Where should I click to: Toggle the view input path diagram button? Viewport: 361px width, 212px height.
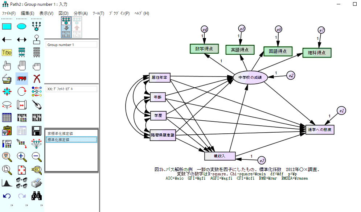(x=66, y=27)
